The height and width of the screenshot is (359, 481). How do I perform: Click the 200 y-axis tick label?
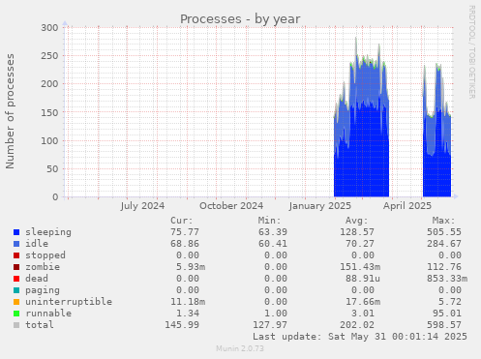click(x=49, y=84)
